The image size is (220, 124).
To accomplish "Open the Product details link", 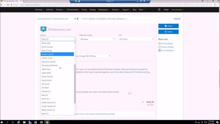I will pyautogui.click(x=167, y=47).
